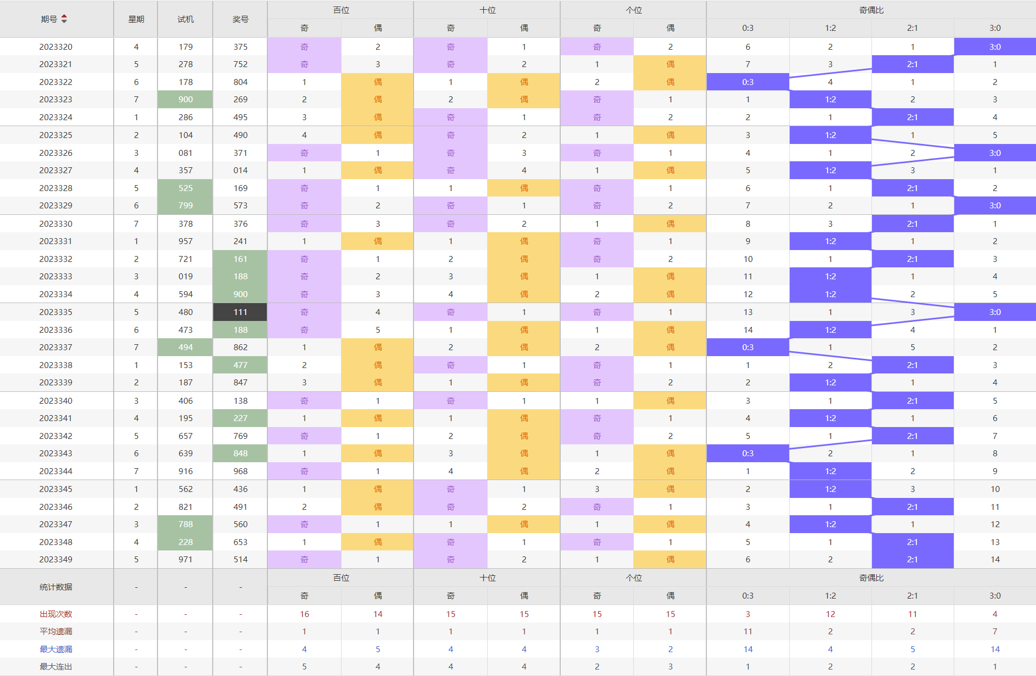Click highlighted 3:0 cell in row 2023335
Screen dimensions: 1036x676
pyautogui.click(x=995, y=312)
